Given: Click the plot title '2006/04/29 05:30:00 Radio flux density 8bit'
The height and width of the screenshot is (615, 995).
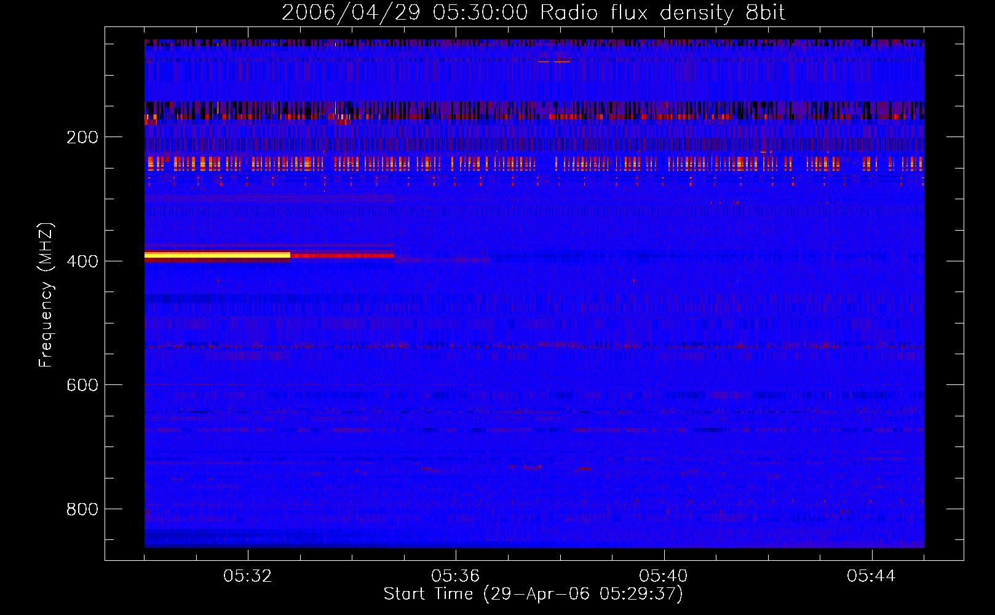Looking at the screenshot, I should 533,12.
